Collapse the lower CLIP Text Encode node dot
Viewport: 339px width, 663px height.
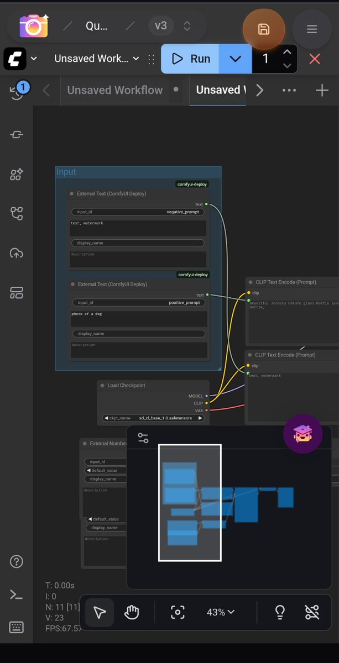250,355
